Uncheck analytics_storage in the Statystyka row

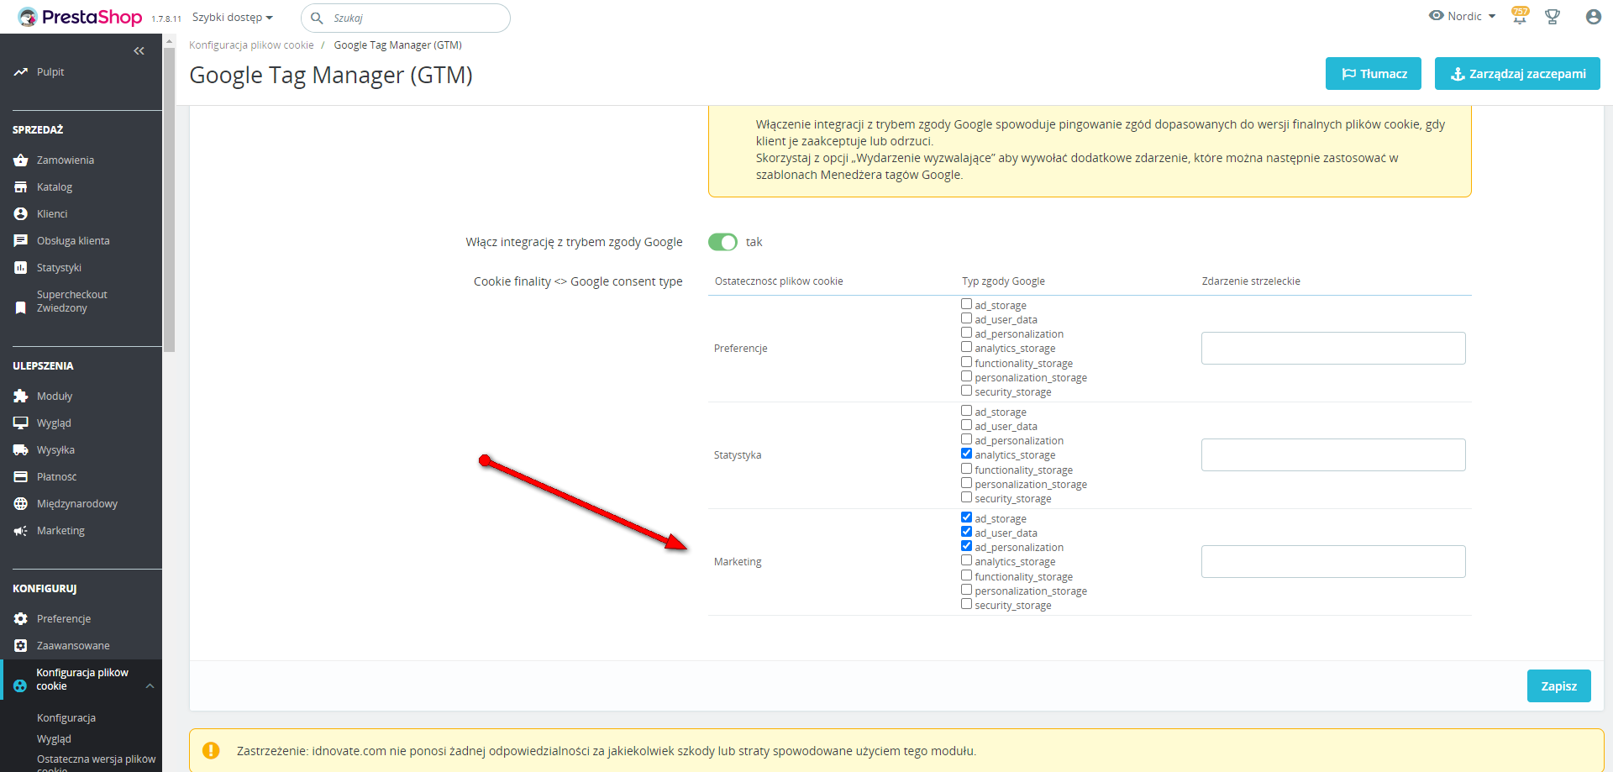966,454
